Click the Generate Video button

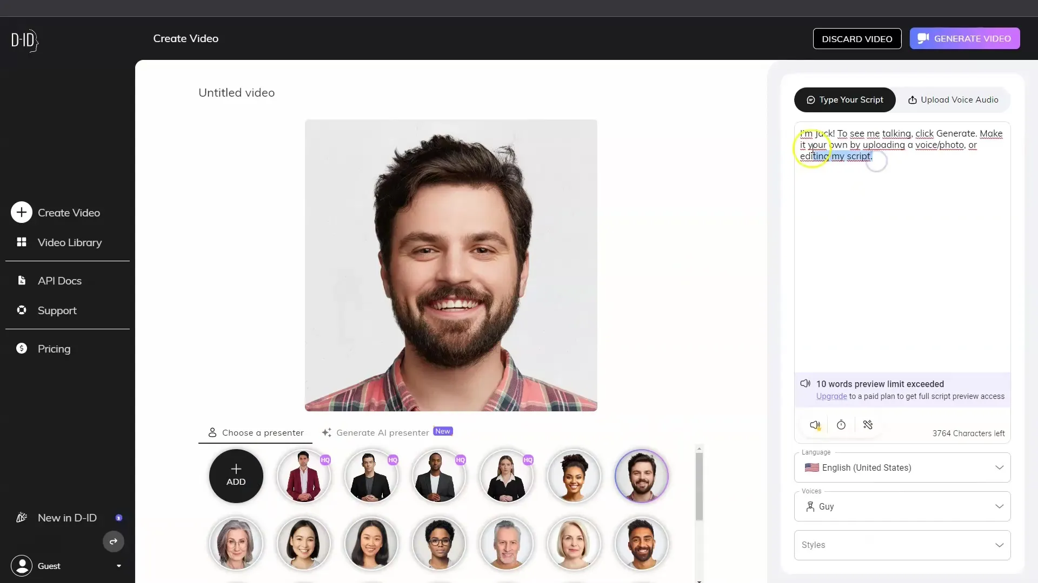(965, 38)
